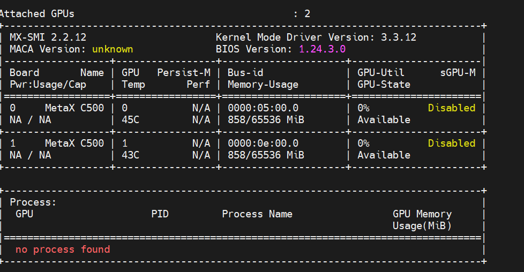This screenshot has height=272, width=524.
Task: Click the 'PID' column header
Action: [160, 214]
